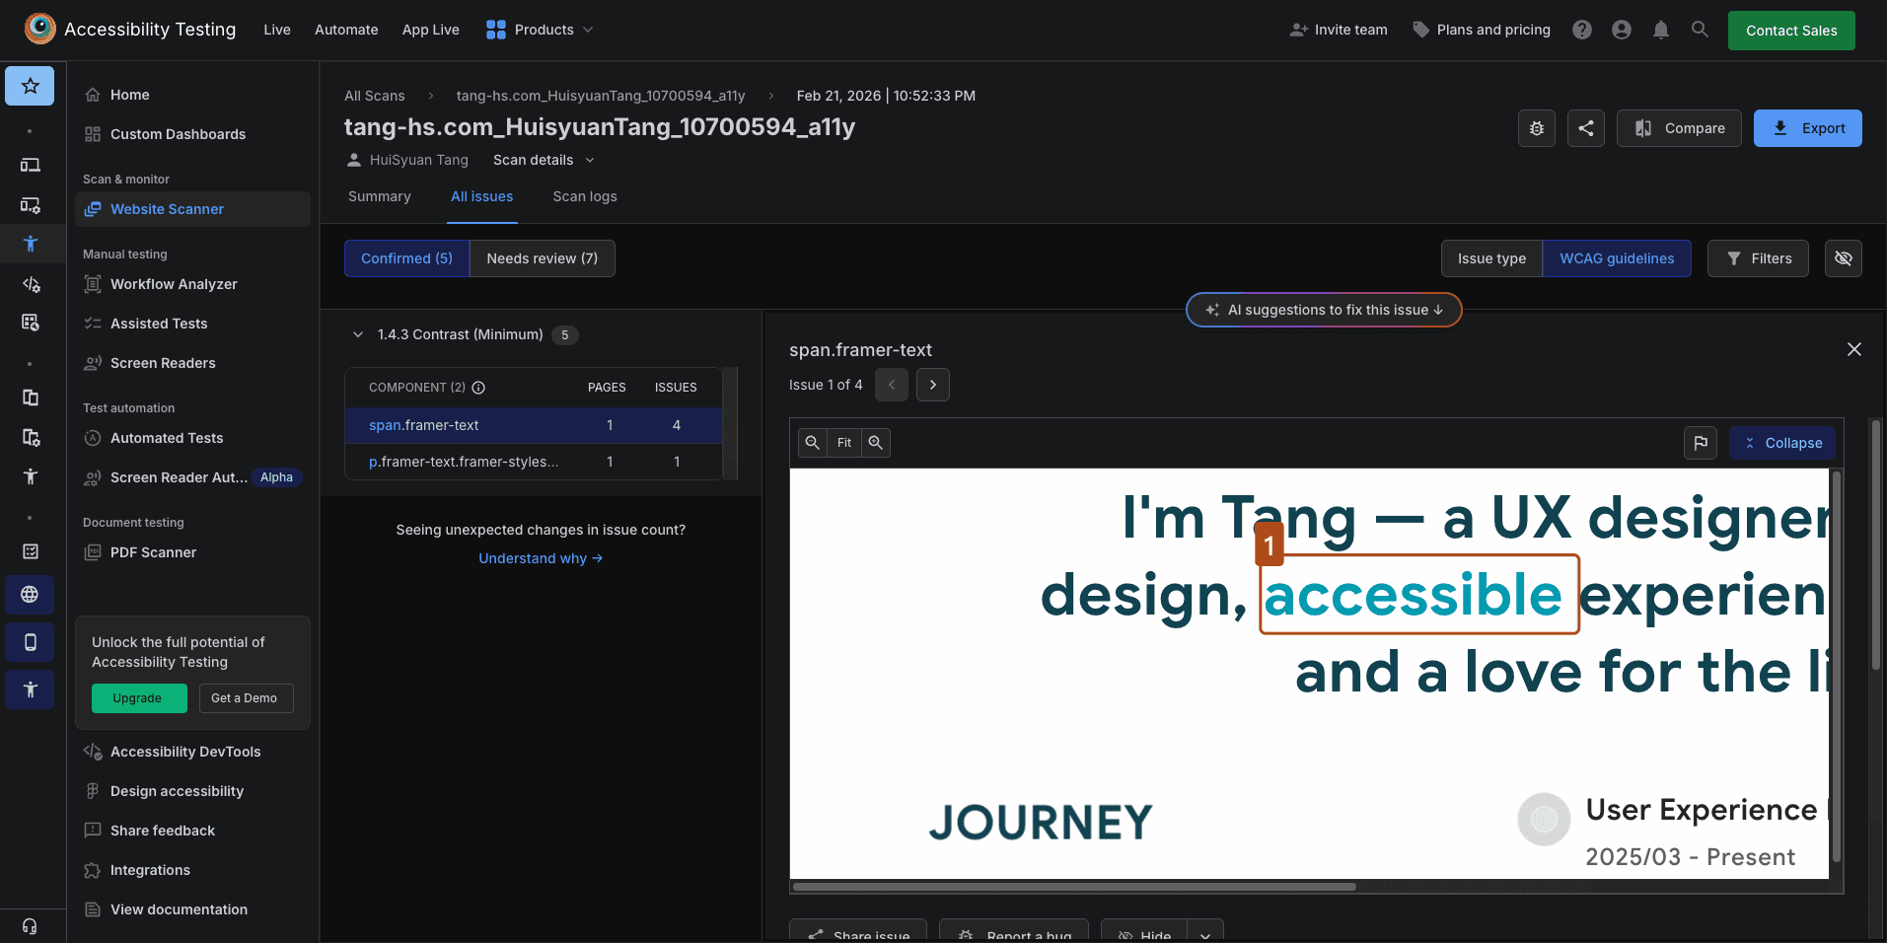Open the starred favorites rail icon
The image size is (1887, 943).
(30, 86)
